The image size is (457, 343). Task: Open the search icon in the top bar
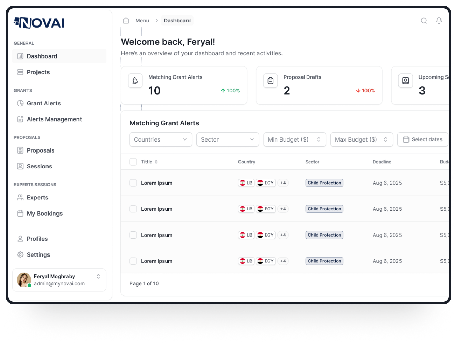pos(424,21)
